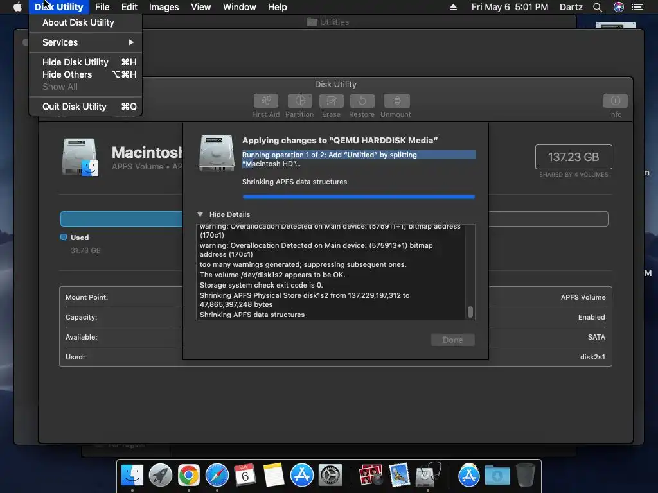Click the eject icon in menu bar
Screen dimensions: 658x493
[453, 7]
